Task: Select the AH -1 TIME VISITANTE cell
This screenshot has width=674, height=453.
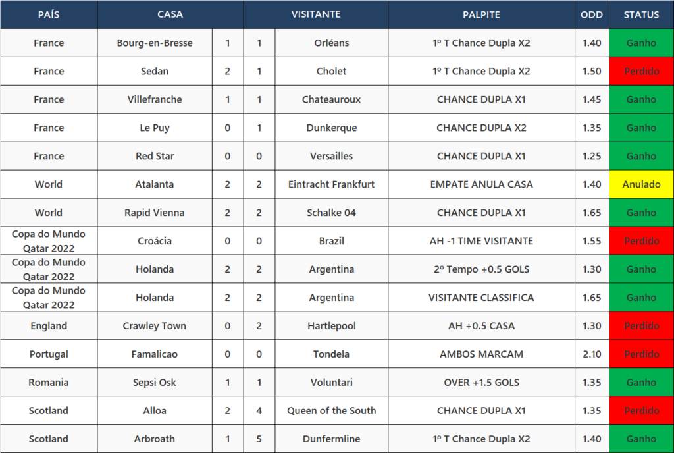Action: (x=481, y=241)
